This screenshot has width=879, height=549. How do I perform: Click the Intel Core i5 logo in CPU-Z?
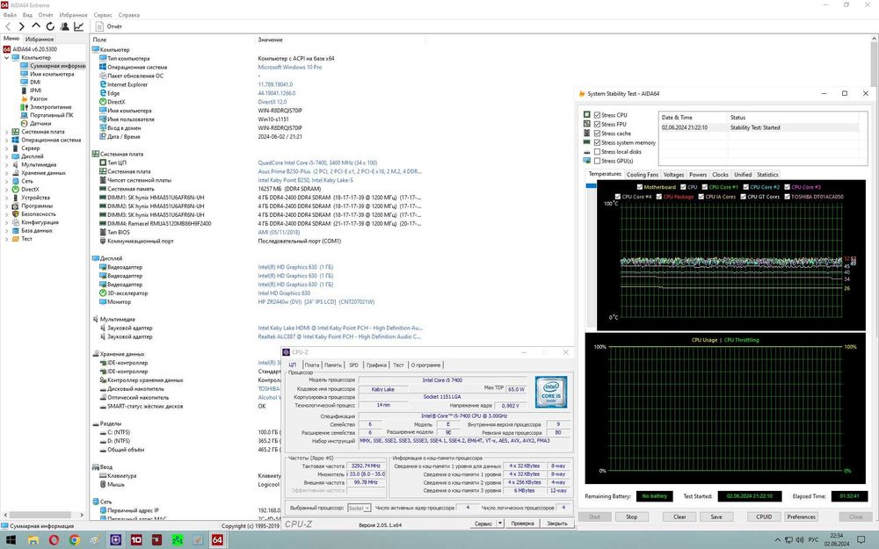(550, 392)
